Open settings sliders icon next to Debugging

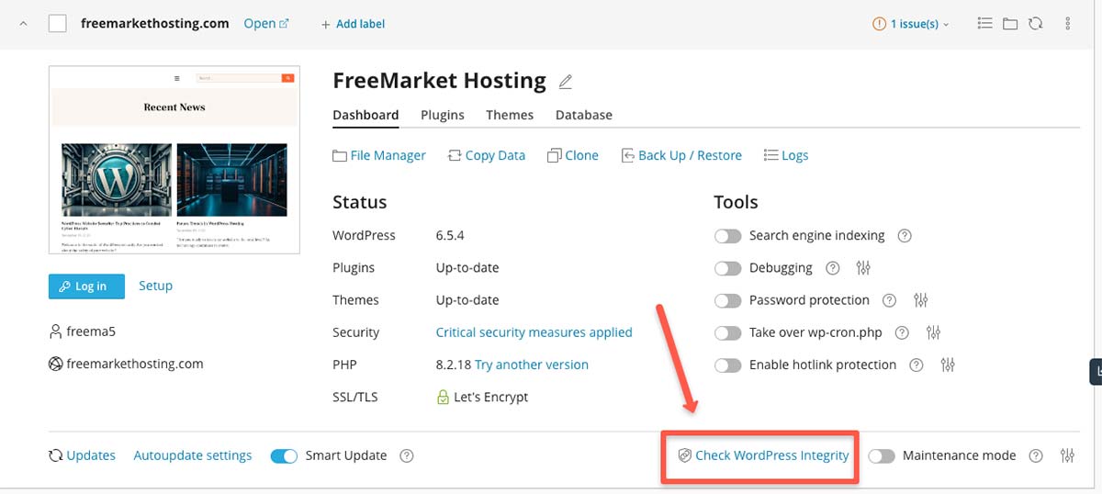tap(863, 268)
